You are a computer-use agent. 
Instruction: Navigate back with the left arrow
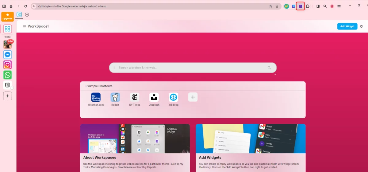pos(18,6)
